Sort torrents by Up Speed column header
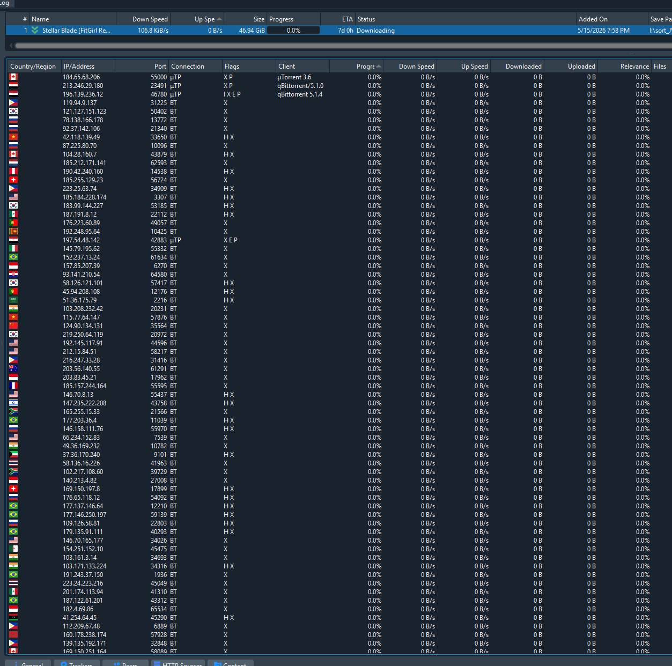Screen dimensions: 672x666 click(x=197, y=19)
